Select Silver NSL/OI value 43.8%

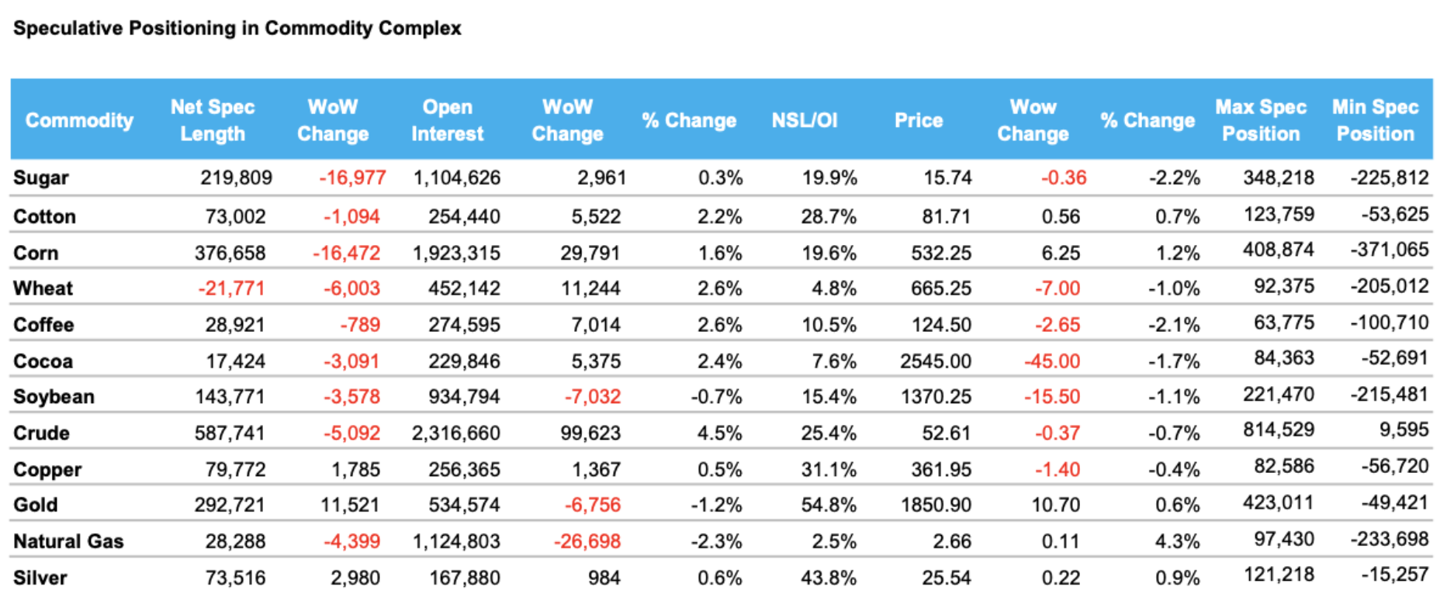point(829,578)
